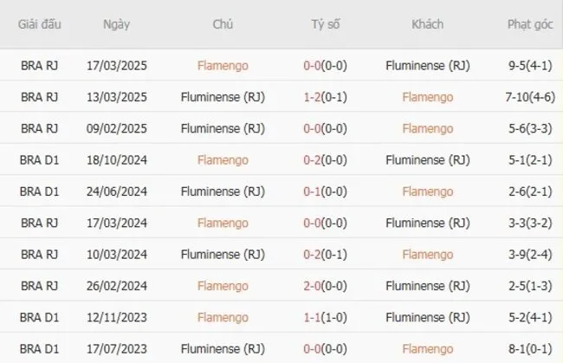Click the "Khách" away team header
Screen dimensions: 563x363
coord(427,24)
